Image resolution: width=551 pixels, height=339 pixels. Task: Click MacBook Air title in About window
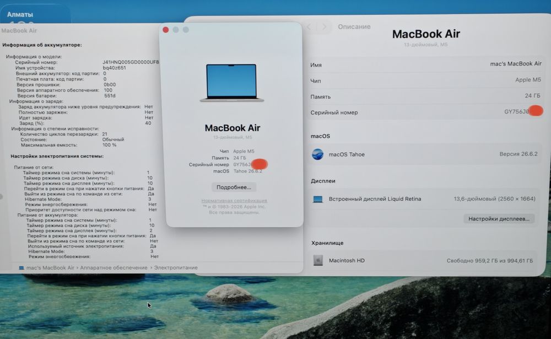(x=233, y=128)
